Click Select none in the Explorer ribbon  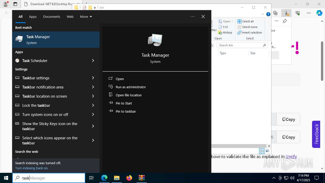tap(247, 27)
